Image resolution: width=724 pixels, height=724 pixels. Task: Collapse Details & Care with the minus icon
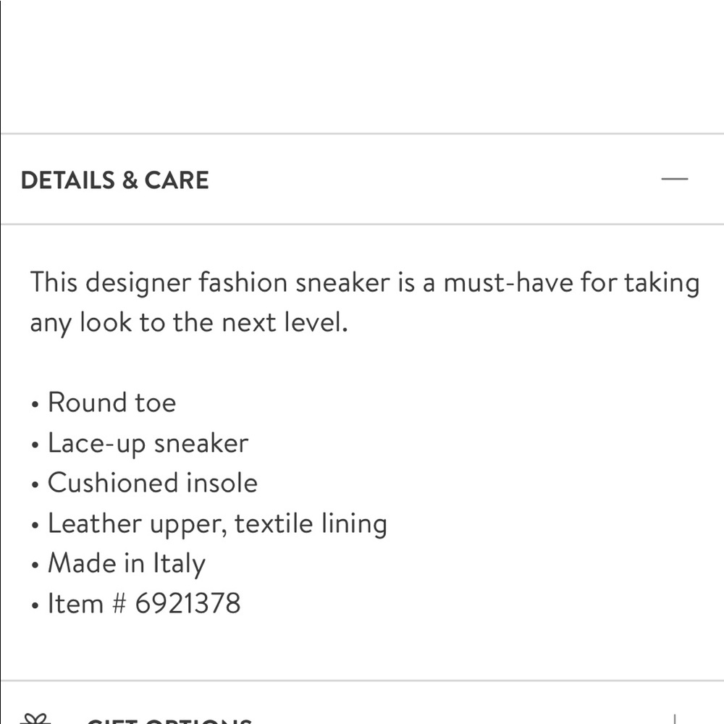point(675,179)
